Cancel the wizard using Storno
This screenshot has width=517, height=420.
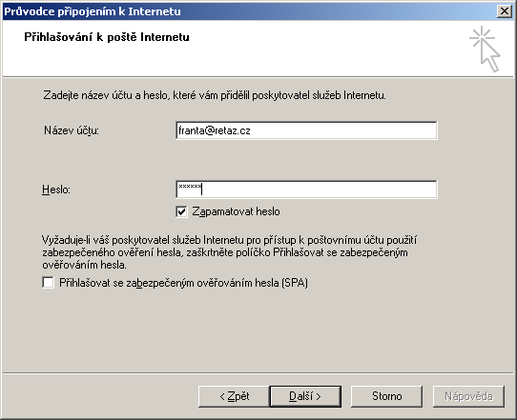tap(386, 396)
